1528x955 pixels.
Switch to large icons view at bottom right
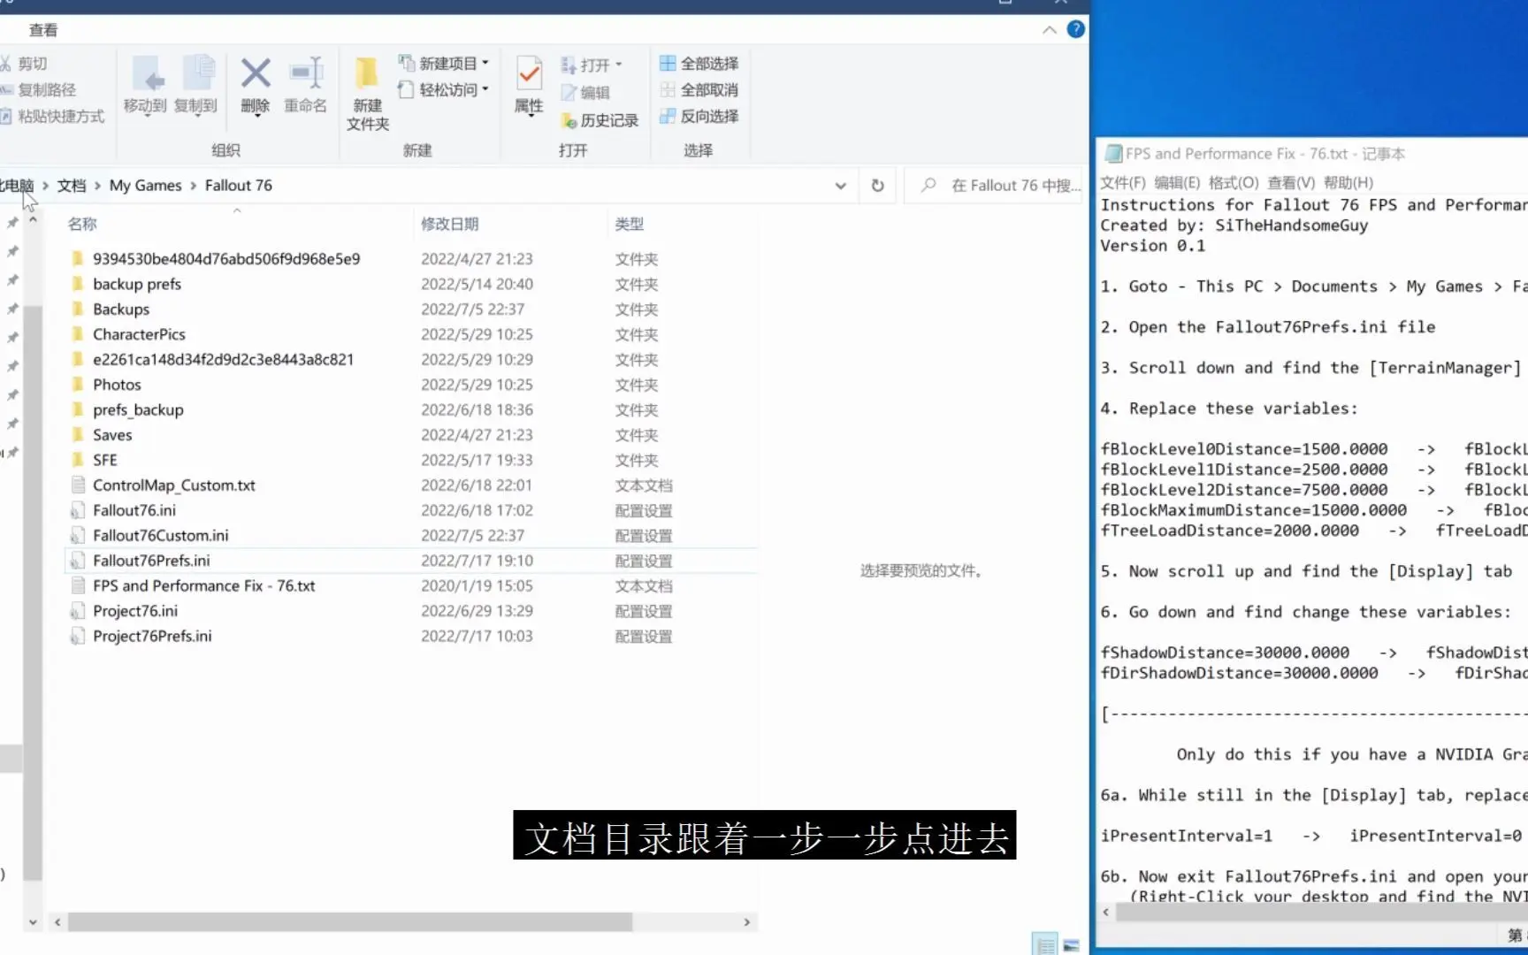coord(1071,944)
